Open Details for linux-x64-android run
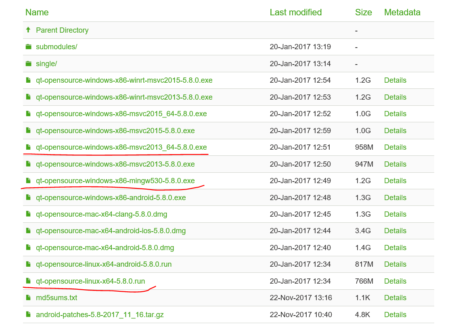Viewport: 454px width, 326px height. (395, 264)
